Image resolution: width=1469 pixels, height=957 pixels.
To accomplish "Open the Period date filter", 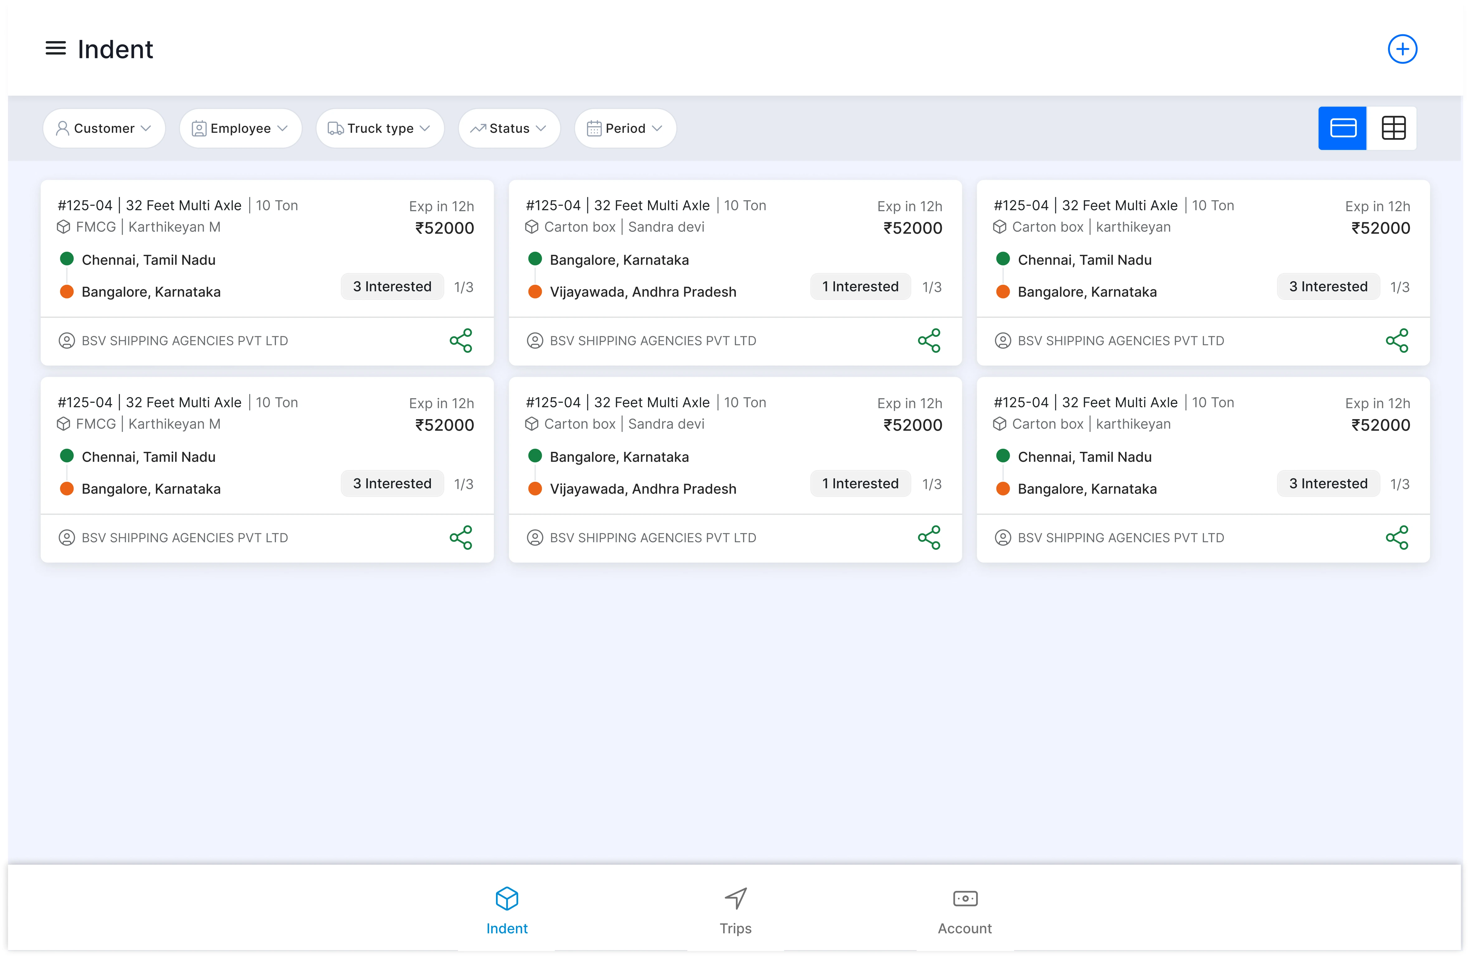I will (625, 128).
